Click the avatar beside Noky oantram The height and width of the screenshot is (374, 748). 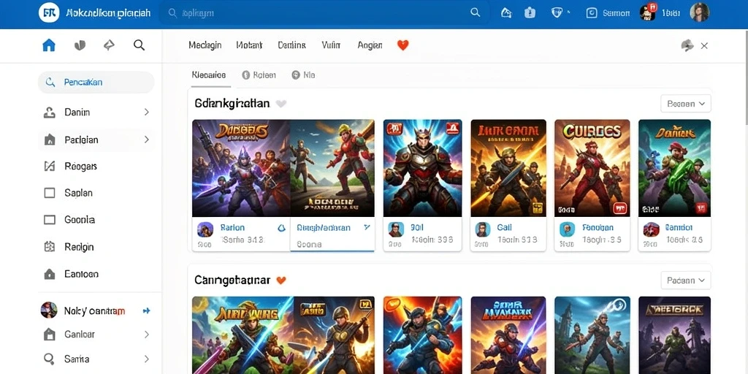pos(49,310)
